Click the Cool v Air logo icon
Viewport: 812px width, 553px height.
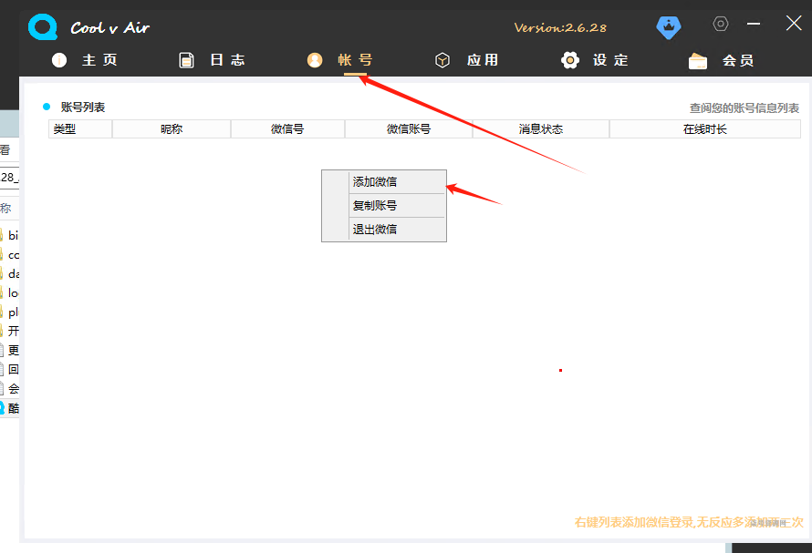43,27
